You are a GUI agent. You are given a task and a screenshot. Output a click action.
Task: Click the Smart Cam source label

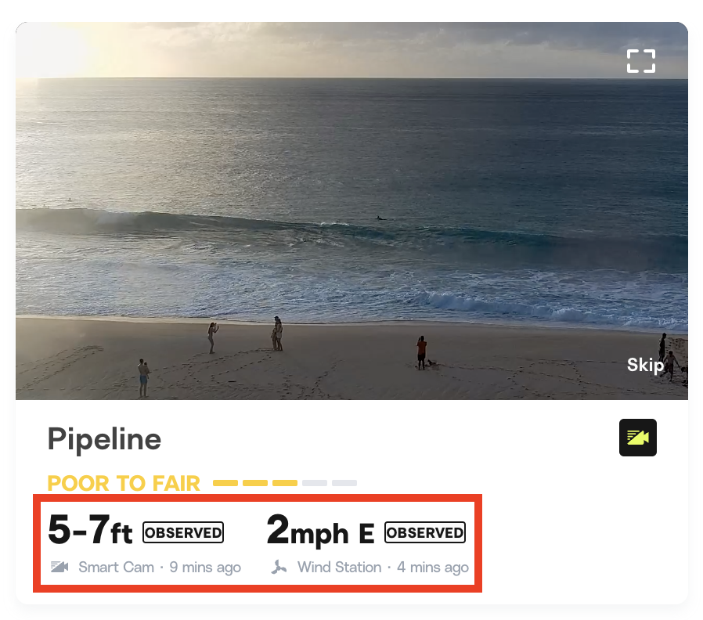[116, 567]
